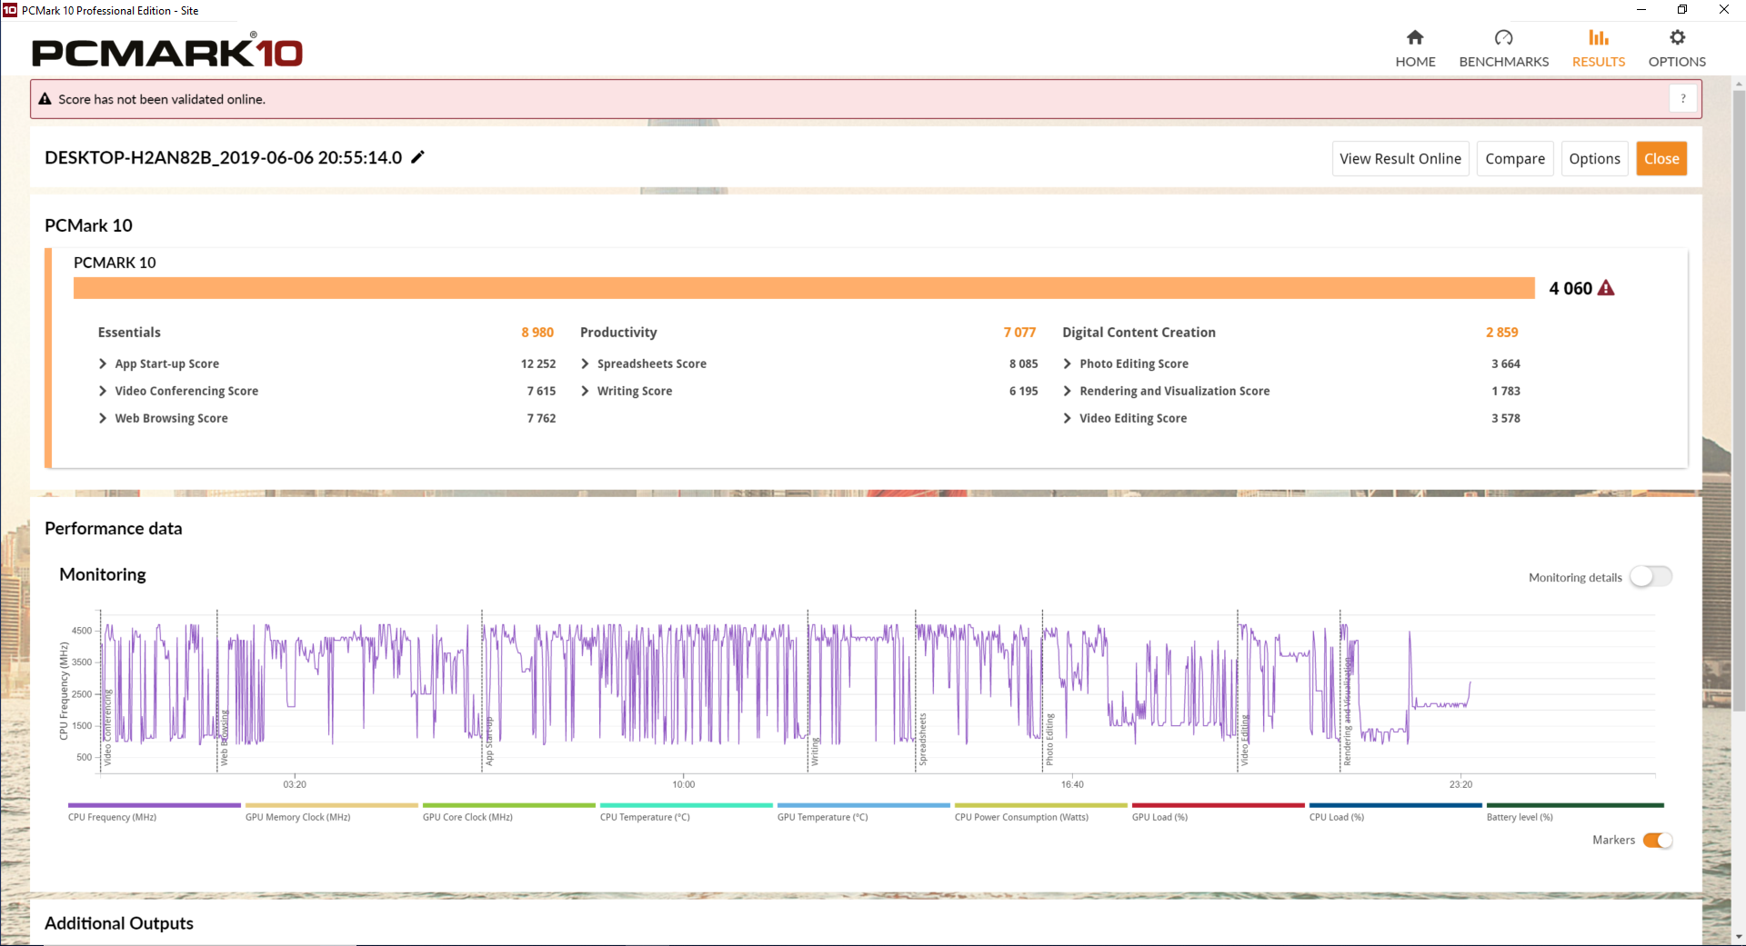Select CPU Load (%) legend swatch

click(x=1396, y=805)
